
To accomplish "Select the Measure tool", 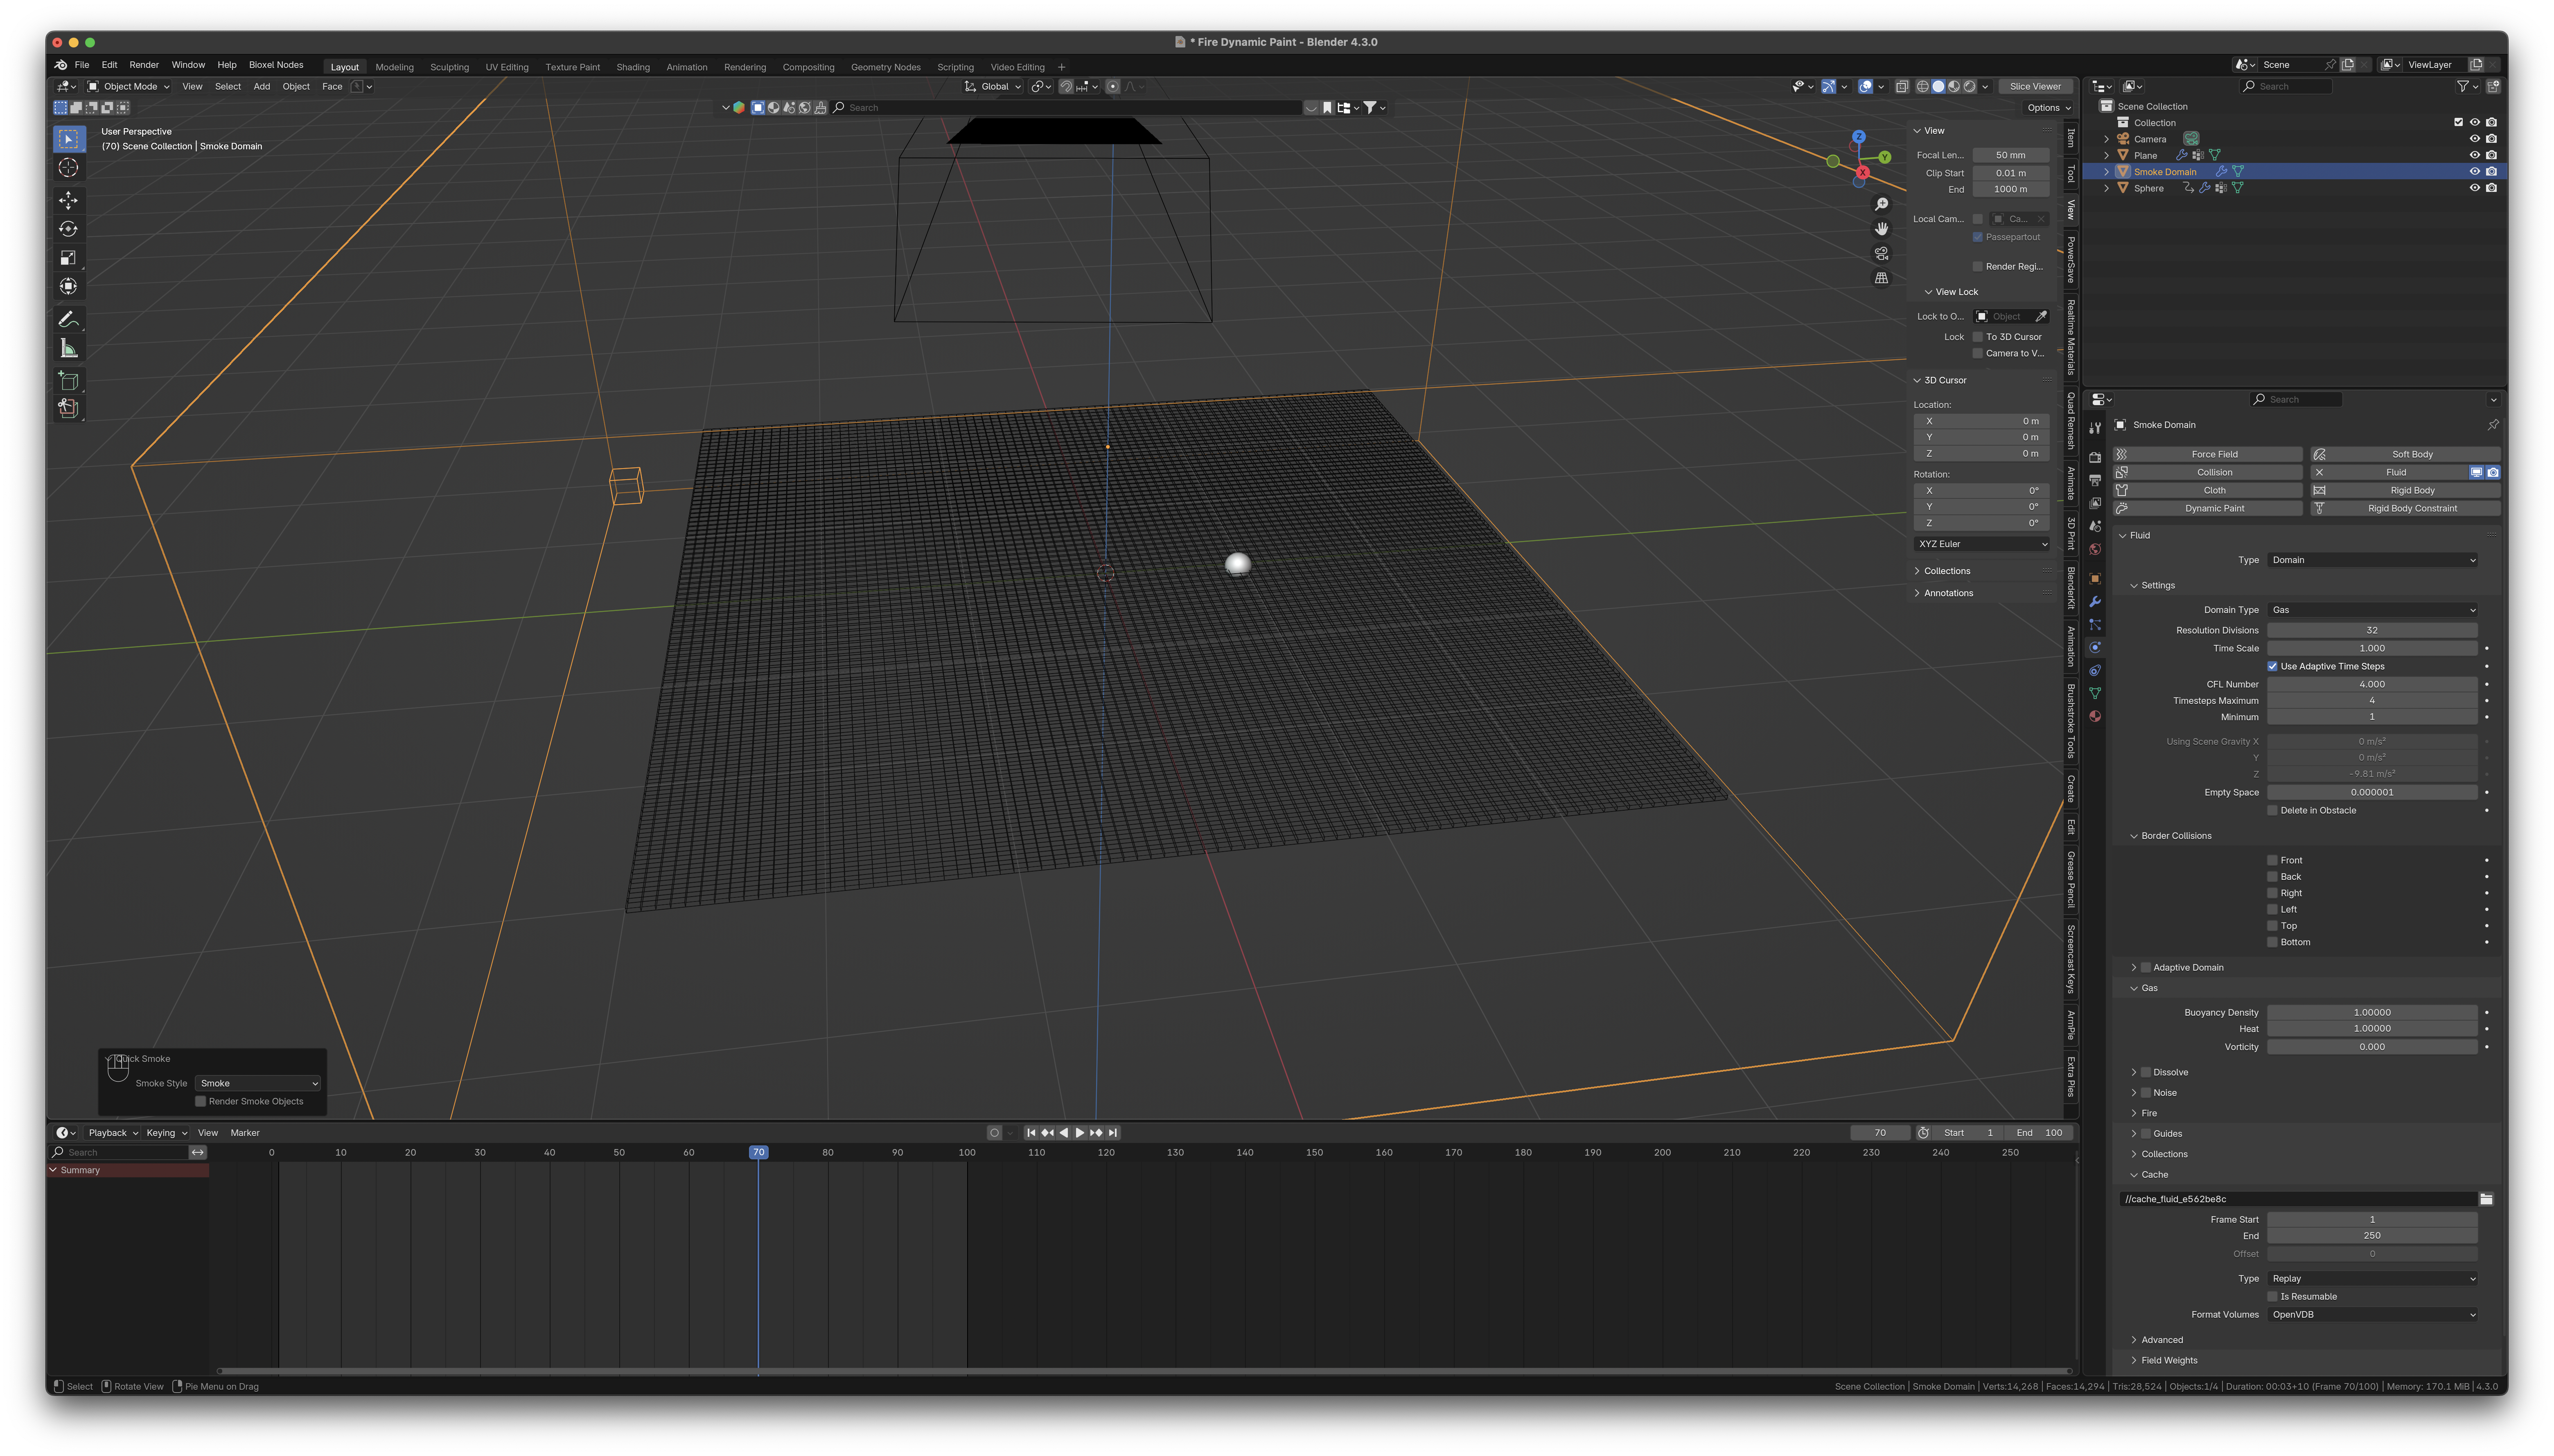I will [x=68, y=348].
